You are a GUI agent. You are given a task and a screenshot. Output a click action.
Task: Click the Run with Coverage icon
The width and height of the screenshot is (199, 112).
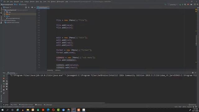click(185, 5)
